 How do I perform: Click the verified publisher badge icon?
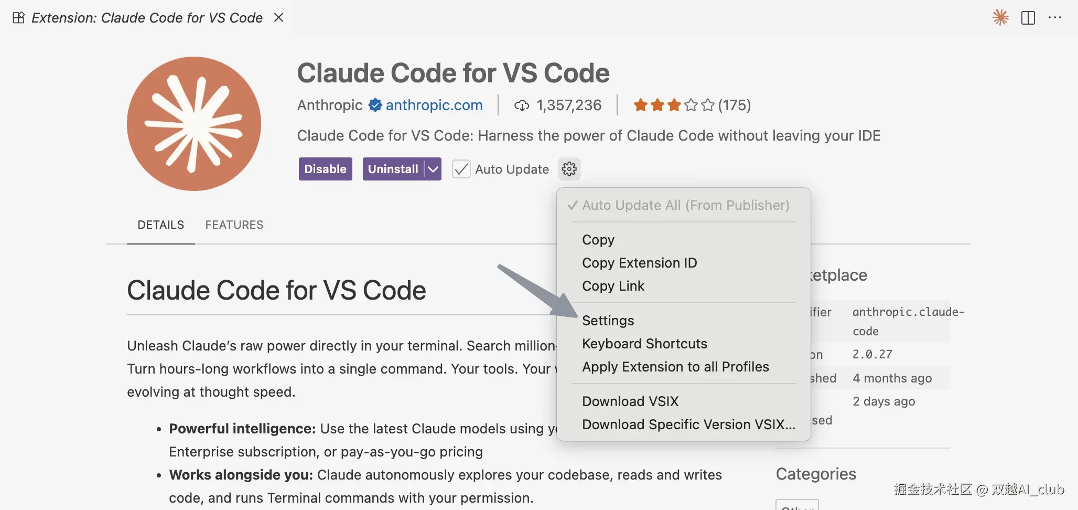coord(375,105)
